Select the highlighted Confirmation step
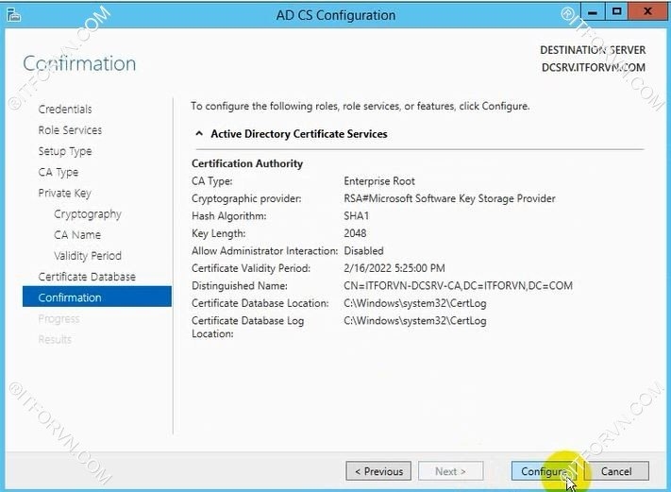 (70, 297)
